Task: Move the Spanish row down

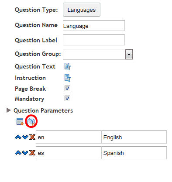Action: tap(25, 153)
